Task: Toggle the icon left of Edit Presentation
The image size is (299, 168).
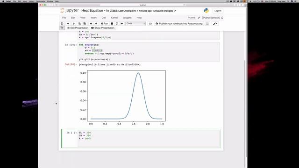Action: (x=62, y=28)
